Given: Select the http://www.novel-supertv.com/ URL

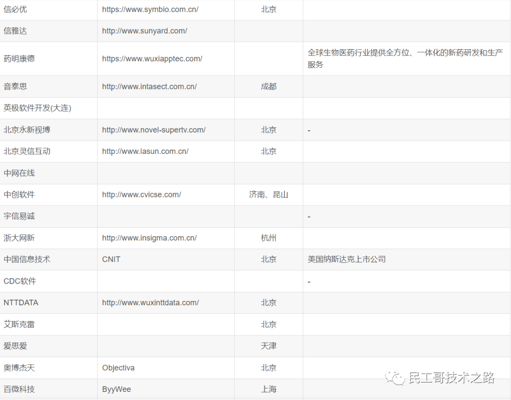Looking at the screenshot, I should coord(154,130).
